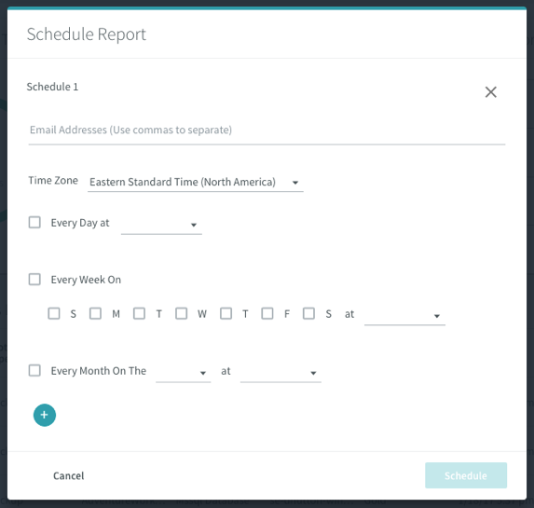Check the Thursday checkbox before Friday
Viewport: 534px width, 508px height.
pos(226,313)
